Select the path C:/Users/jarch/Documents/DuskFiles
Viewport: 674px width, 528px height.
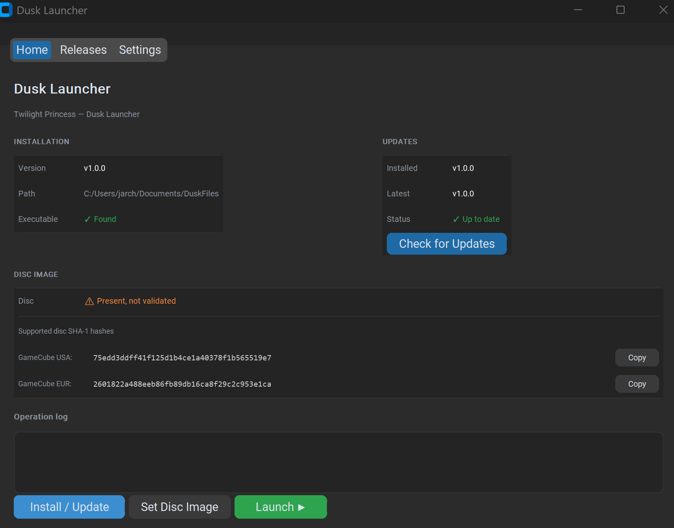(151, 194)
